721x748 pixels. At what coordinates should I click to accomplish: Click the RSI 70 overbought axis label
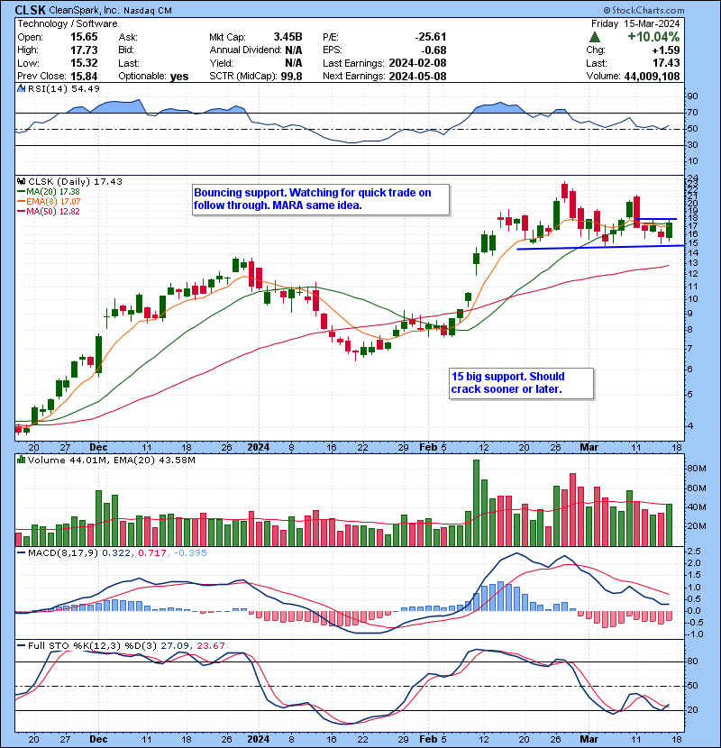pos(692,113)
